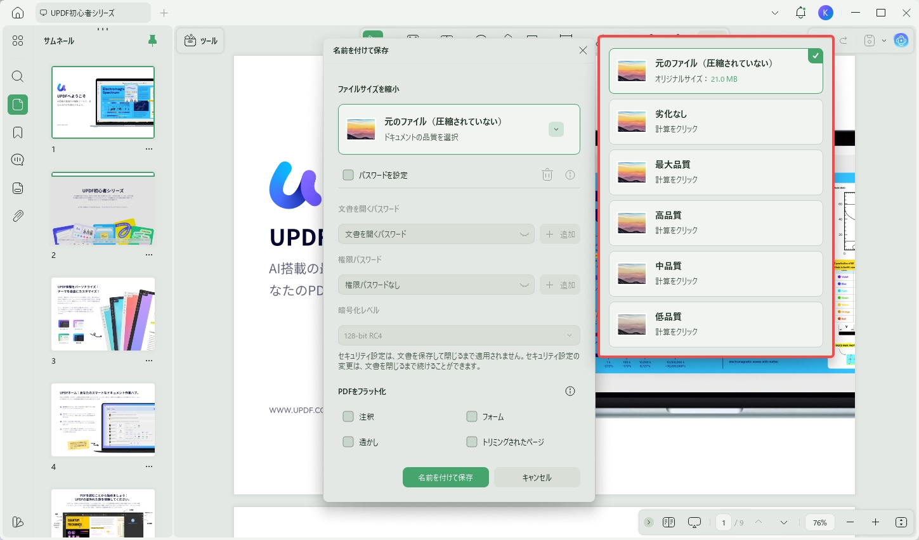
Task: Open a new tab with the plus icon
Action: [164, 13]
